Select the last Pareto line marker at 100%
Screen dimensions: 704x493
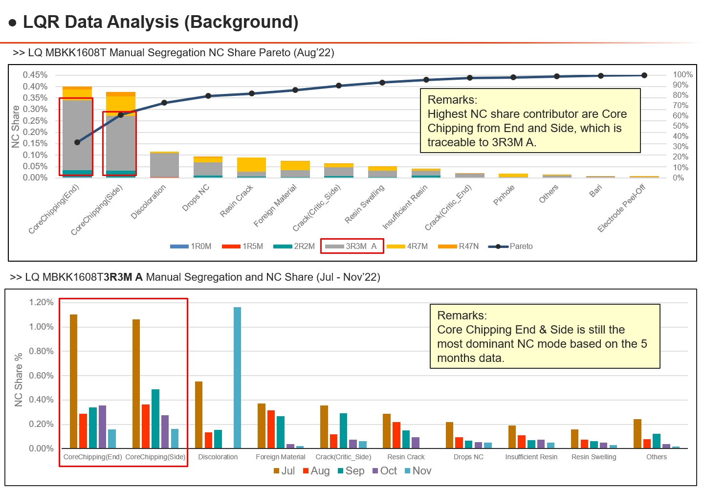click(x=644, y=75)
